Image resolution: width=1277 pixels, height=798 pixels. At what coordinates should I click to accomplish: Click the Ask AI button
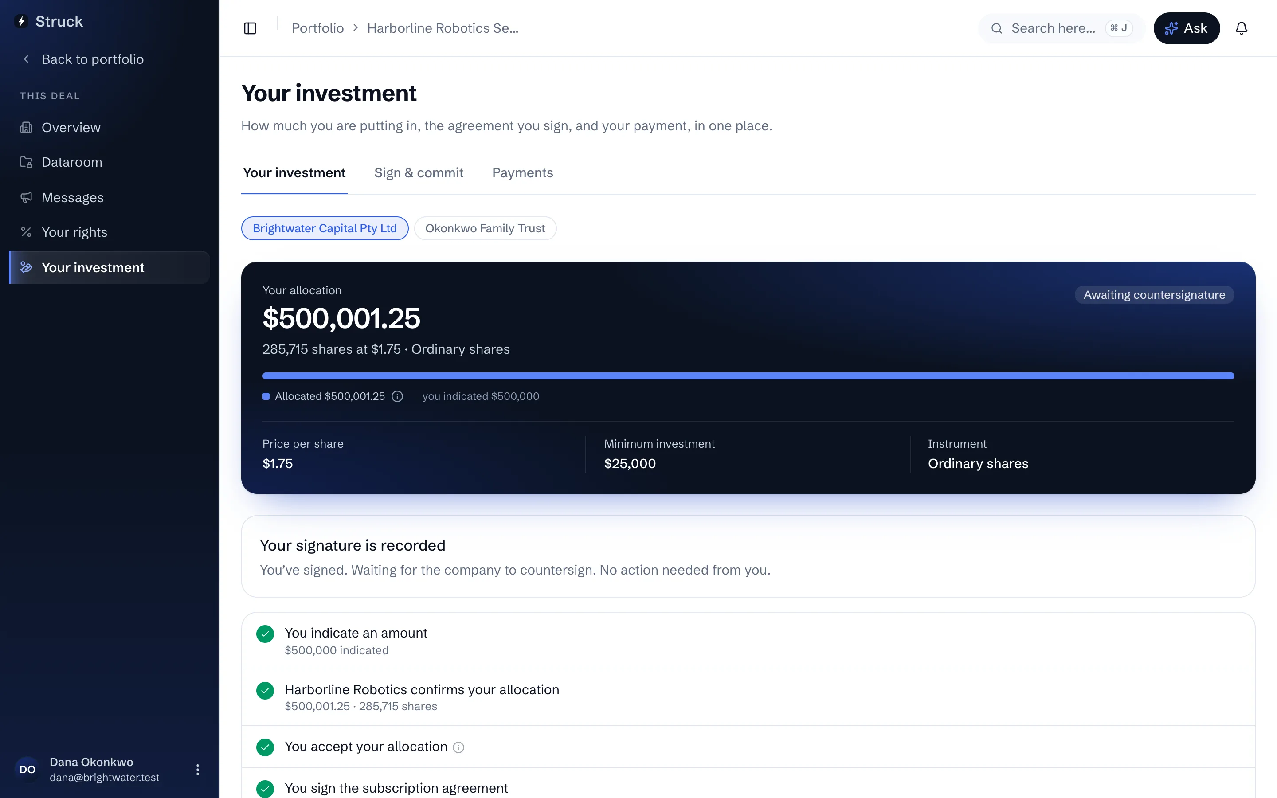[x=1186, y=28]
